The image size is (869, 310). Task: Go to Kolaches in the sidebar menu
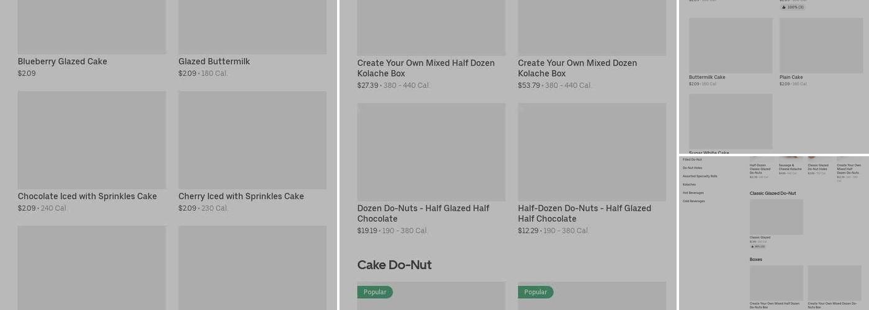click(x=689, y=185)
